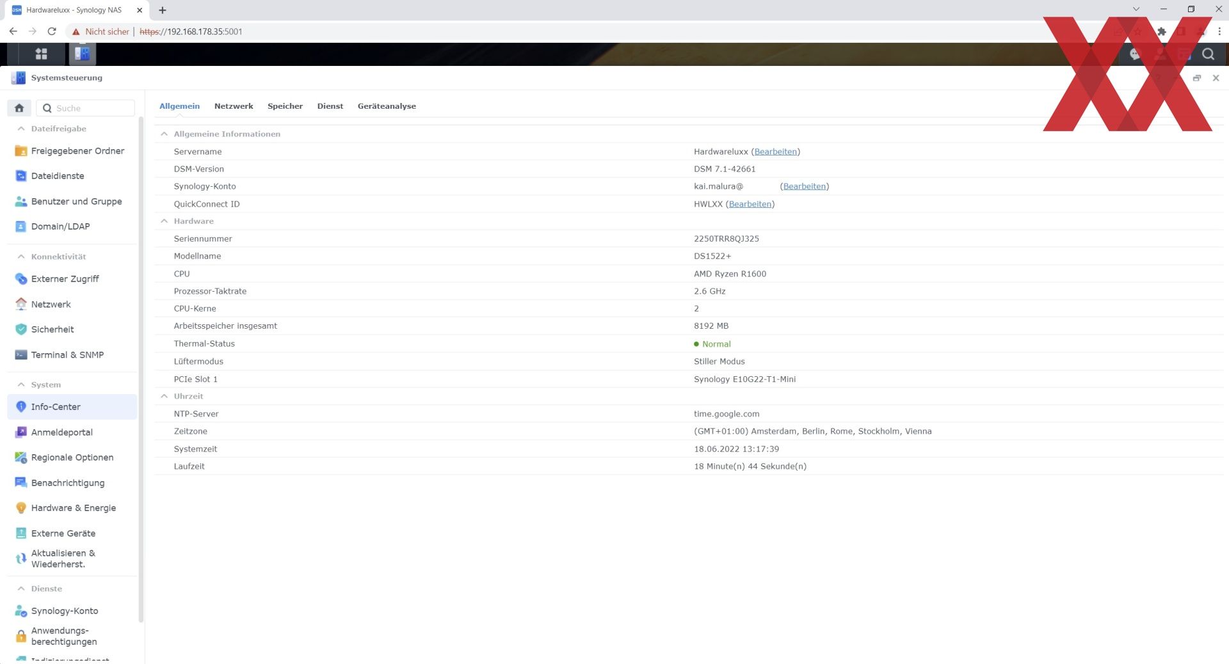Open the DSM main menu grid icon
1229x664 pixels.
41,54
